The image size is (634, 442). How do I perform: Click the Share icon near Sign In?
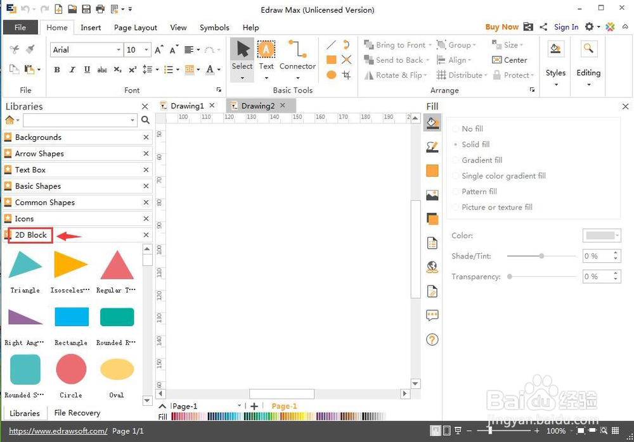click(543, 27)
